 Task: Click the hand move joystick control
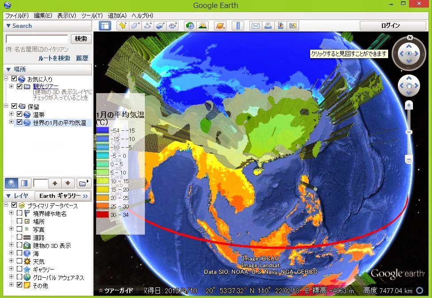pos(409,86)
